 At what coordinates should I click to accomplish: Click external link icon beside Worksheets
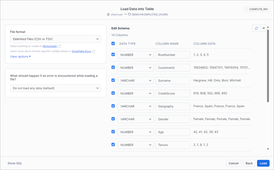(60, 46)
